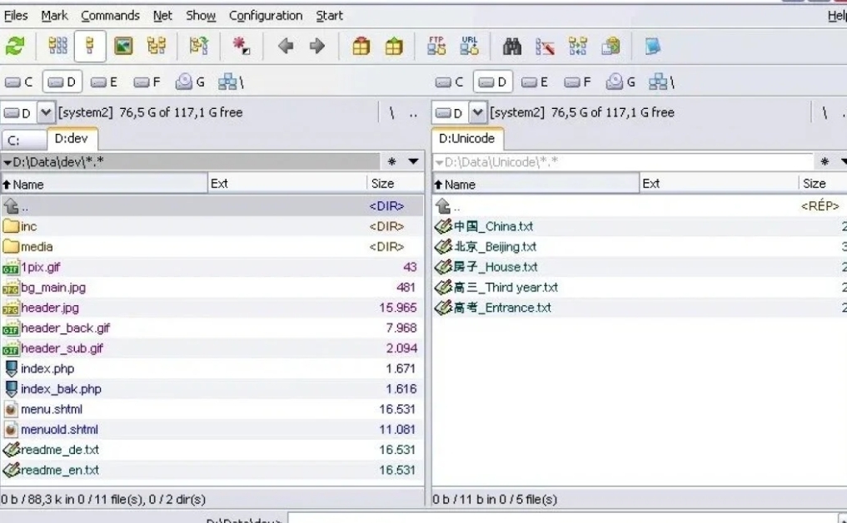Switch right panel to drive F
The image size is (847, 523).
[x=578, y=82]
